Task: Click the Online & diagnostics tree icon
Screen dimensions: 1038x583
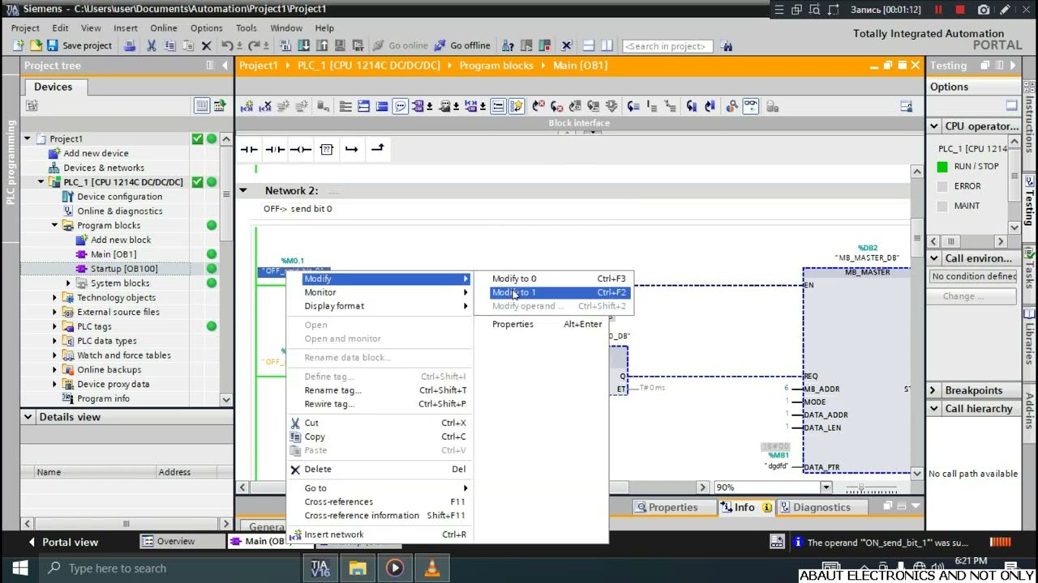Action: [68, 211]
